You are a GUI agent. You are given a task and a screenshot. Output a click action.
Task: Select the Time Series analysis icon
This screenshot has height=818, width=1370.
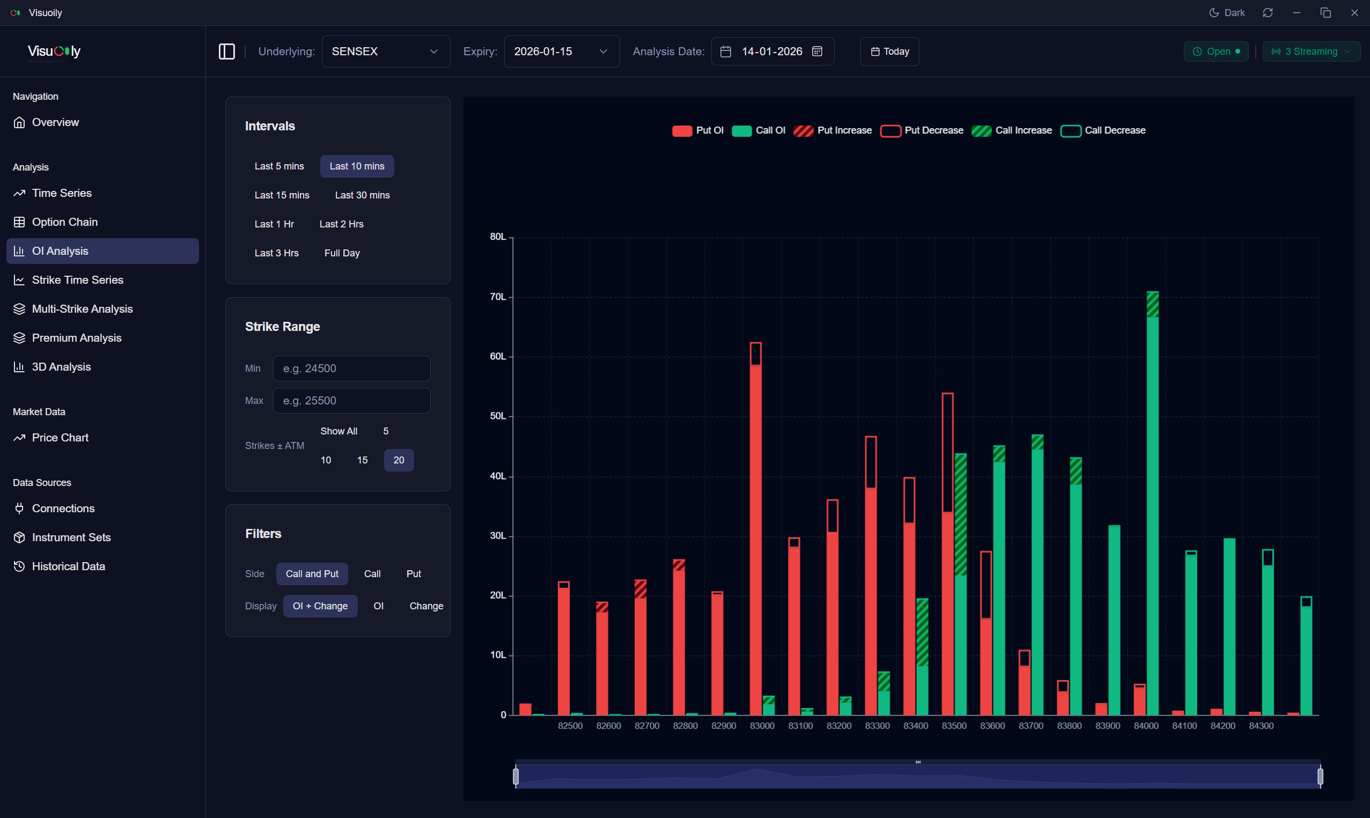pos(19,193)
